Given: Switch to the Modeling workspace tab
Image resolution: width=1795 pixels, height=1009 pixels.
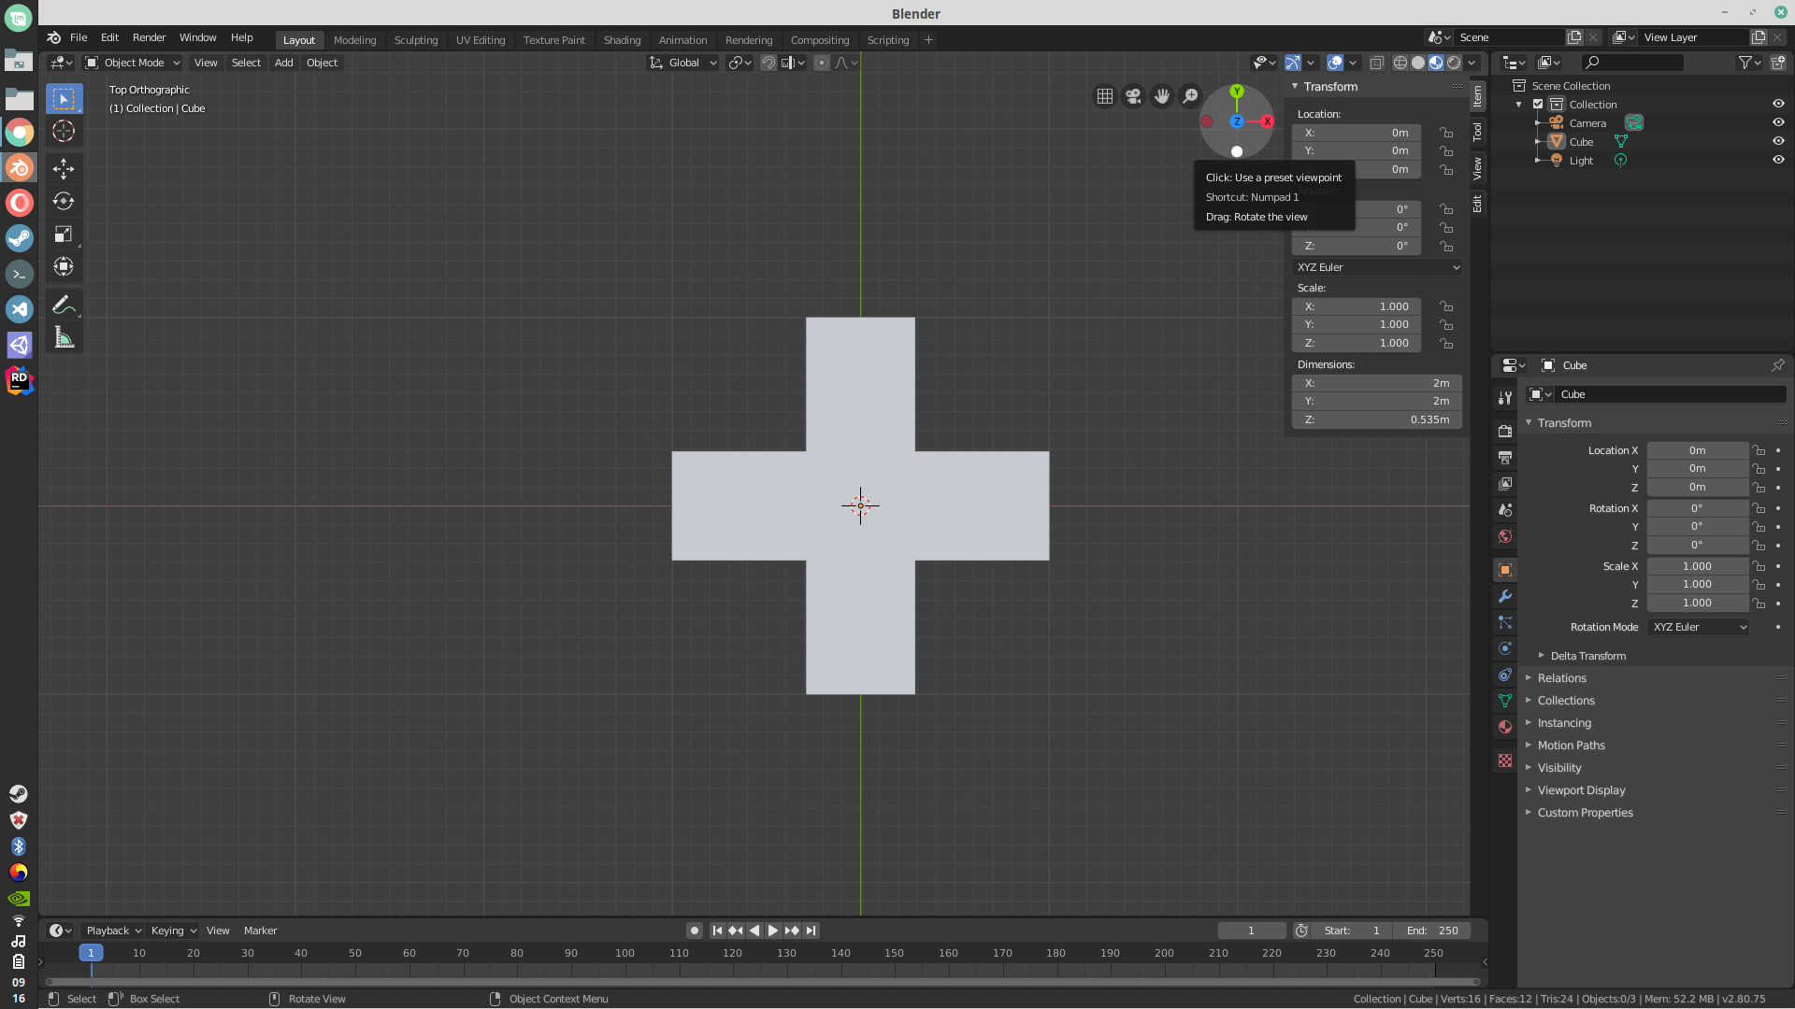Looking at the screenshot, I should coord(354,40).
